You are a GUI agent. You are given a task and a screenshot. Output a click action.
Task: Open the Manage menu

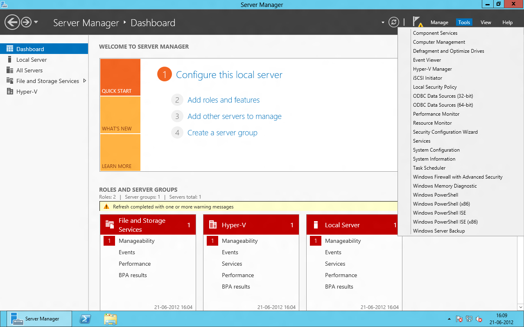(x=439, y=22)
